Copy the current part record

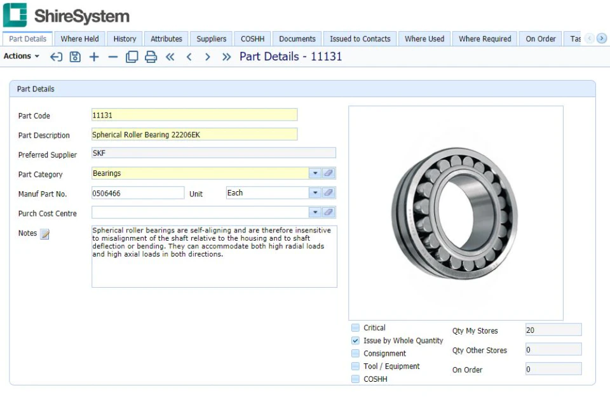(132, 57)
